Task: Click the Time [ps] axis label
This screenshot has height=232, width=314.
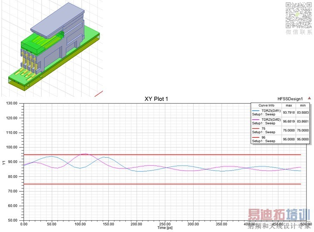Action: pos(165,228)
